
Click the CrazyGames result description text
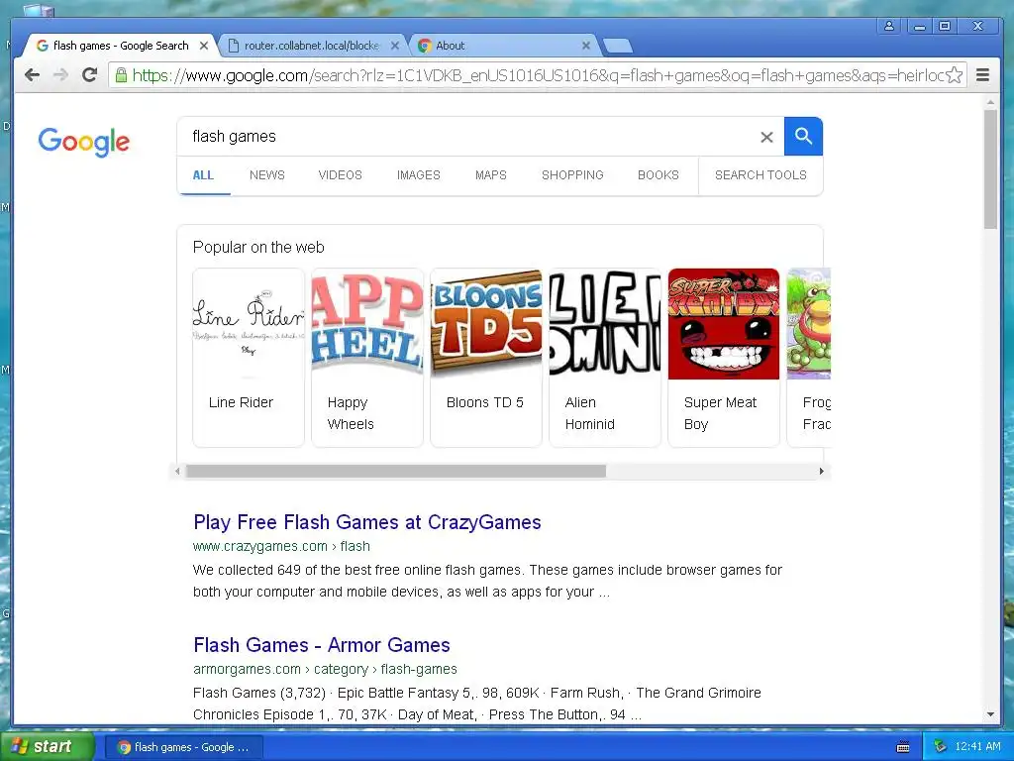click(487, 581)
